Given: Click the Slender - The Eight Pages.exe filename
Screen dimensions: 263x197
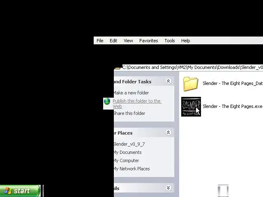Looking at the screenshot, I should pyautogui.click(x=232, y=106).
